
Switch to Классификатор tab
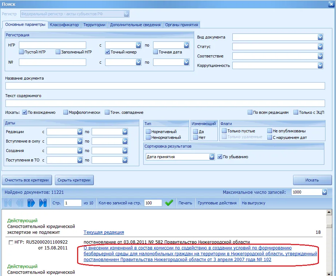pos(64,25)
